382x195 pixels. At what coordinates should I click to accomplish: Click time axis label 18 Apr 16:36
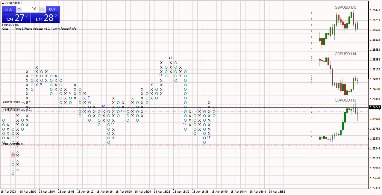click(200, 191)
